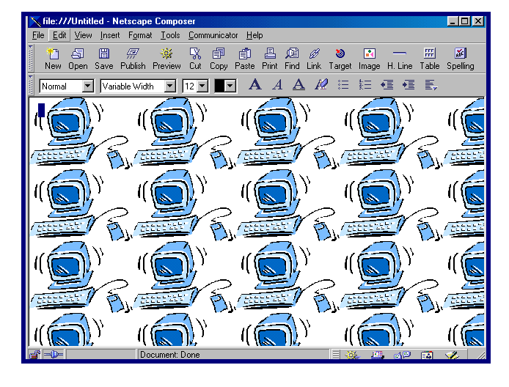509x387 pixels.
Task: Toggle italic text formatting
Action: click(277, 85)
